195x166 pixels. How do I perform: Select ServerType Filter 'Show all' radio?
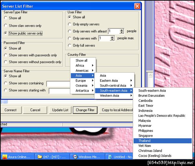click(x=6, y=18)
